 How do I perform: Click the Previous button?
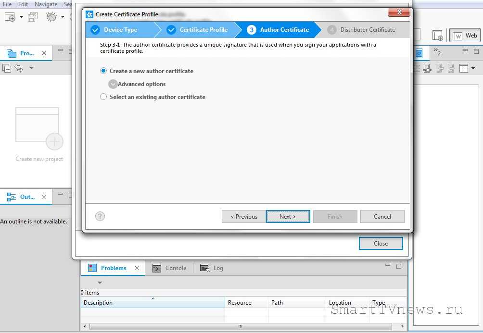pyautogui.click(x=243, y=216)
